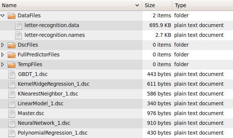
Task: Click the FullPredictorFiles folder icon
Action: pos(11,55)
